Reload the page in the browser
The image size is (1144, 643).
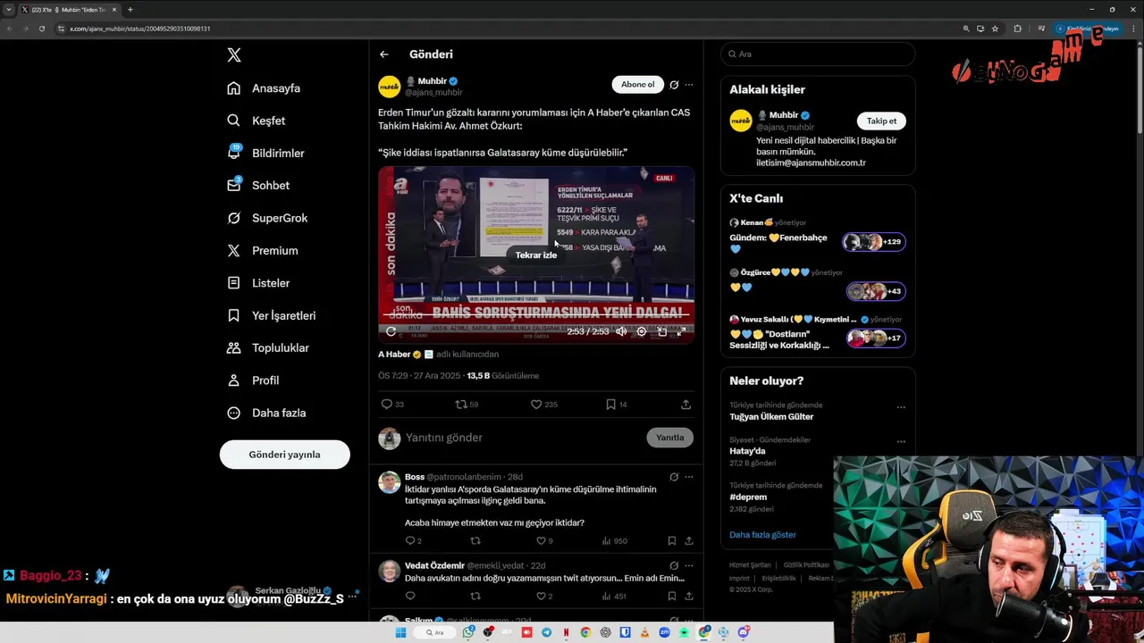pyautogui.click(x=41, y=29)
